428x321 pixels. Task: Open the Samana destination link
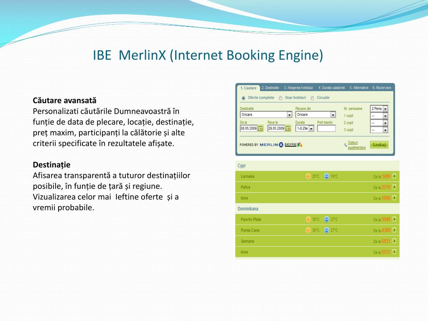pos(247,241)
